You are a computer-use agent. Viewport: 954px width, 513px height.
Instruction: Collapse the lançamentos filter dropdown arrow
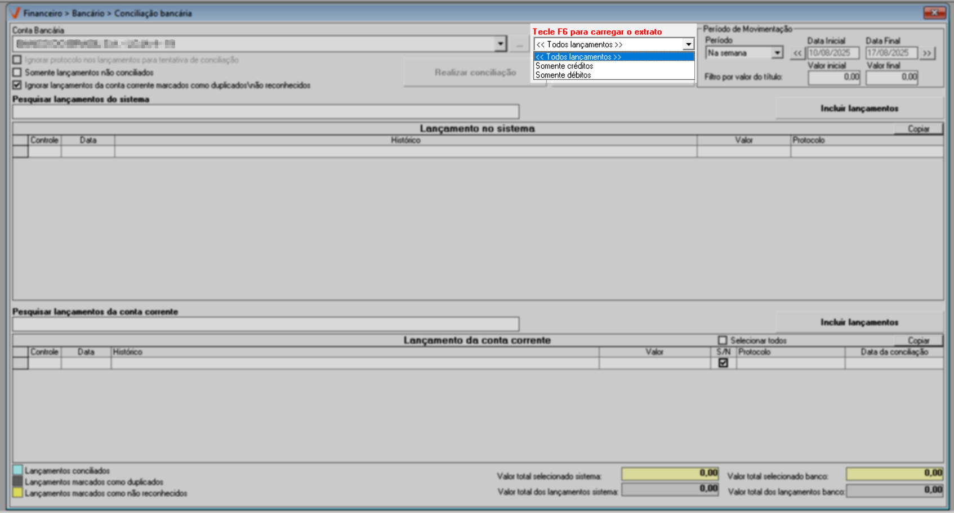[688, 44]
